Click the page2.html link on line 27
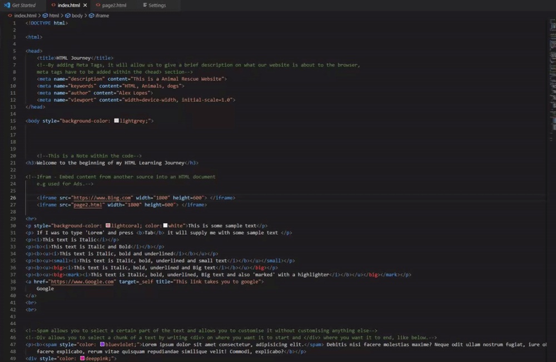 click(88, 205)
